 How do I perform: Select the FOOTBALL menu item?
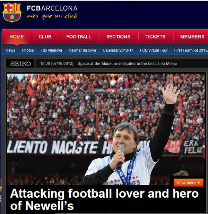click(x=79, y=36)
